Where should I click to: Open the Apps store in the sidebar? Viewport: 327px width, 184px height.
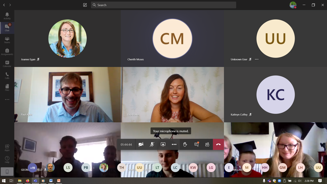coord(7,148)
